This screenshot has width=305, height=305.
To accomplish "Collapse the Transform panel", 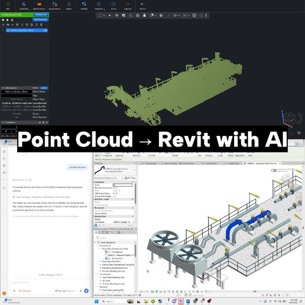I will pyautogui.click(x=3, y=122).
